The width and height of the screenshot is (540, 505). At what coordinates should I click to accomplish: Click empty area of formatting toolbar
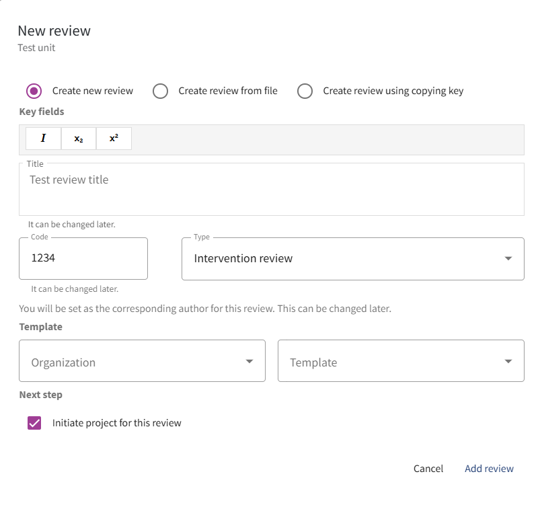[323, 139]
